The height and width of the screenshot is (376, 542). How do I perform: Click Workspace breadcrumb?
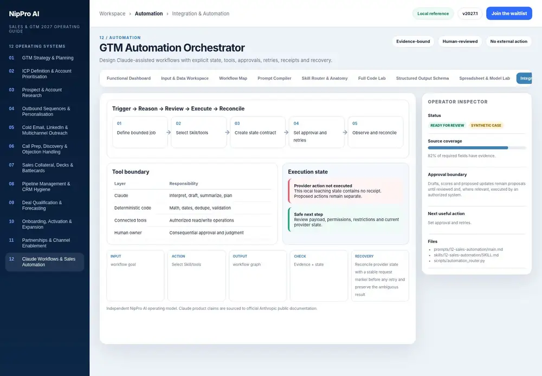click(x=112, y=14)
